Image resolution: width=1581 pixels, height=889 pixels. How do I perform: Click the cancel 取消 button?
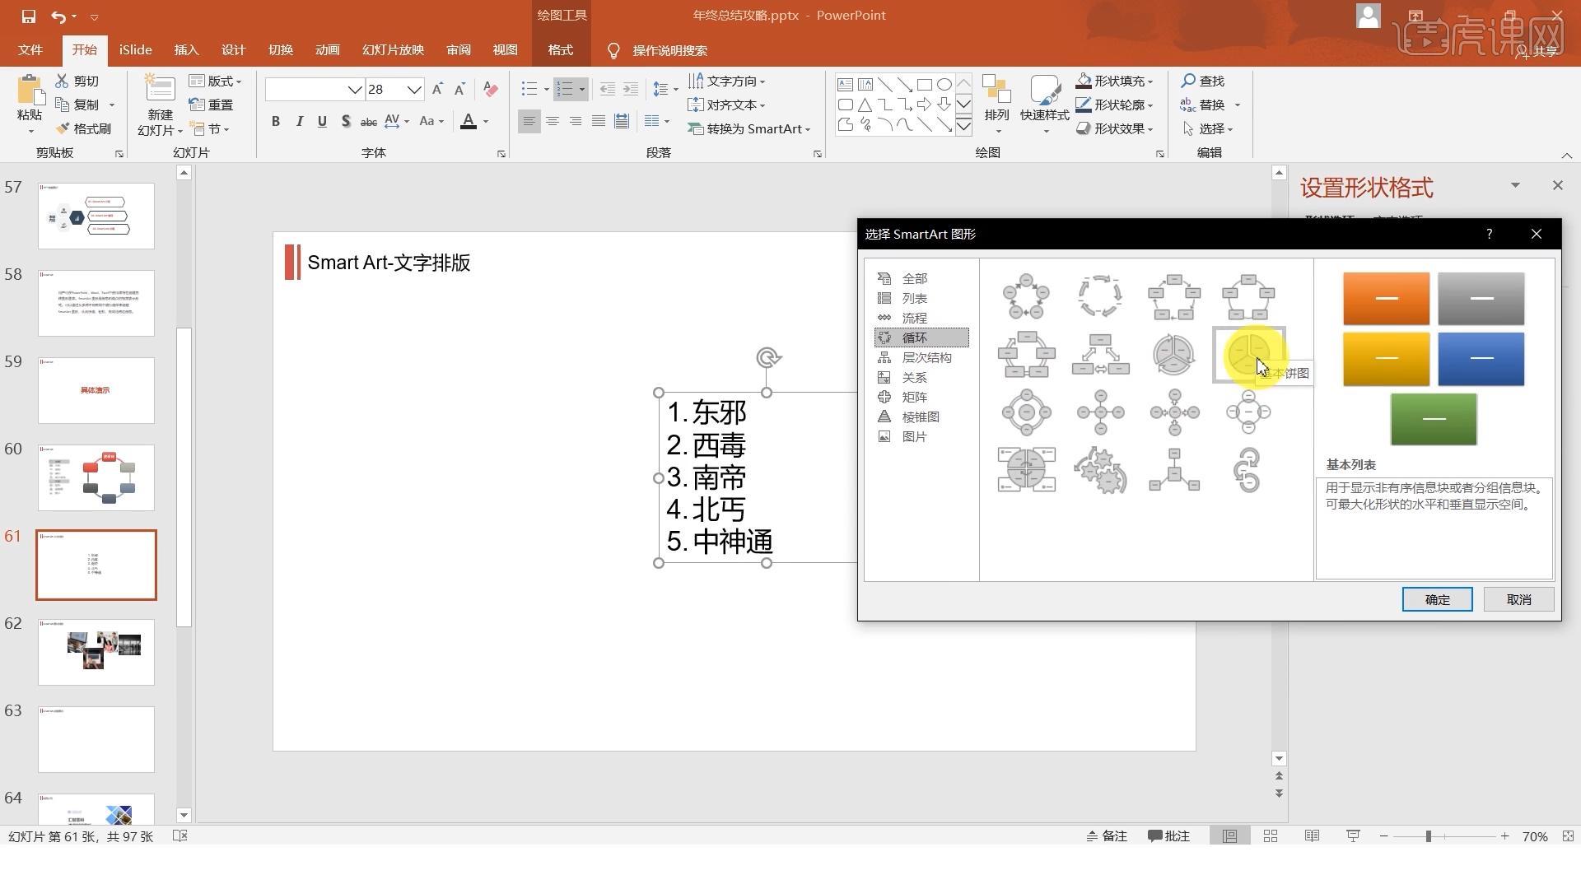(x=1518, y=599)
